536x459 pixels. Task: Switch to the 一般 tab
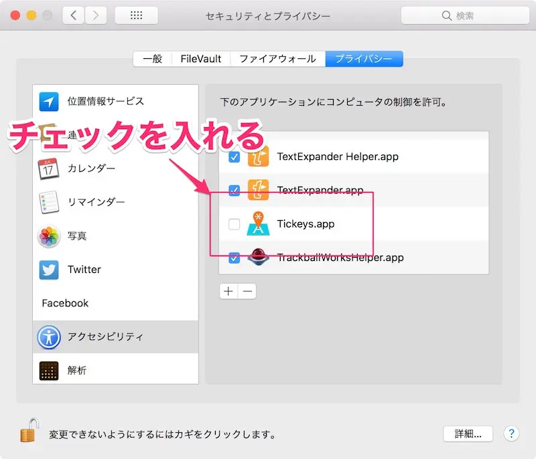pyautogui.click(x=153, y=59)
